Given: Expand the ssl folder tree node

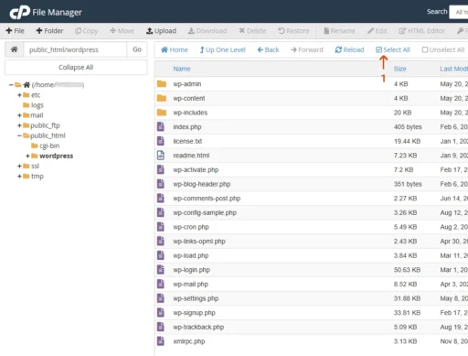Looking at the screenshot, I should (19, 166).
